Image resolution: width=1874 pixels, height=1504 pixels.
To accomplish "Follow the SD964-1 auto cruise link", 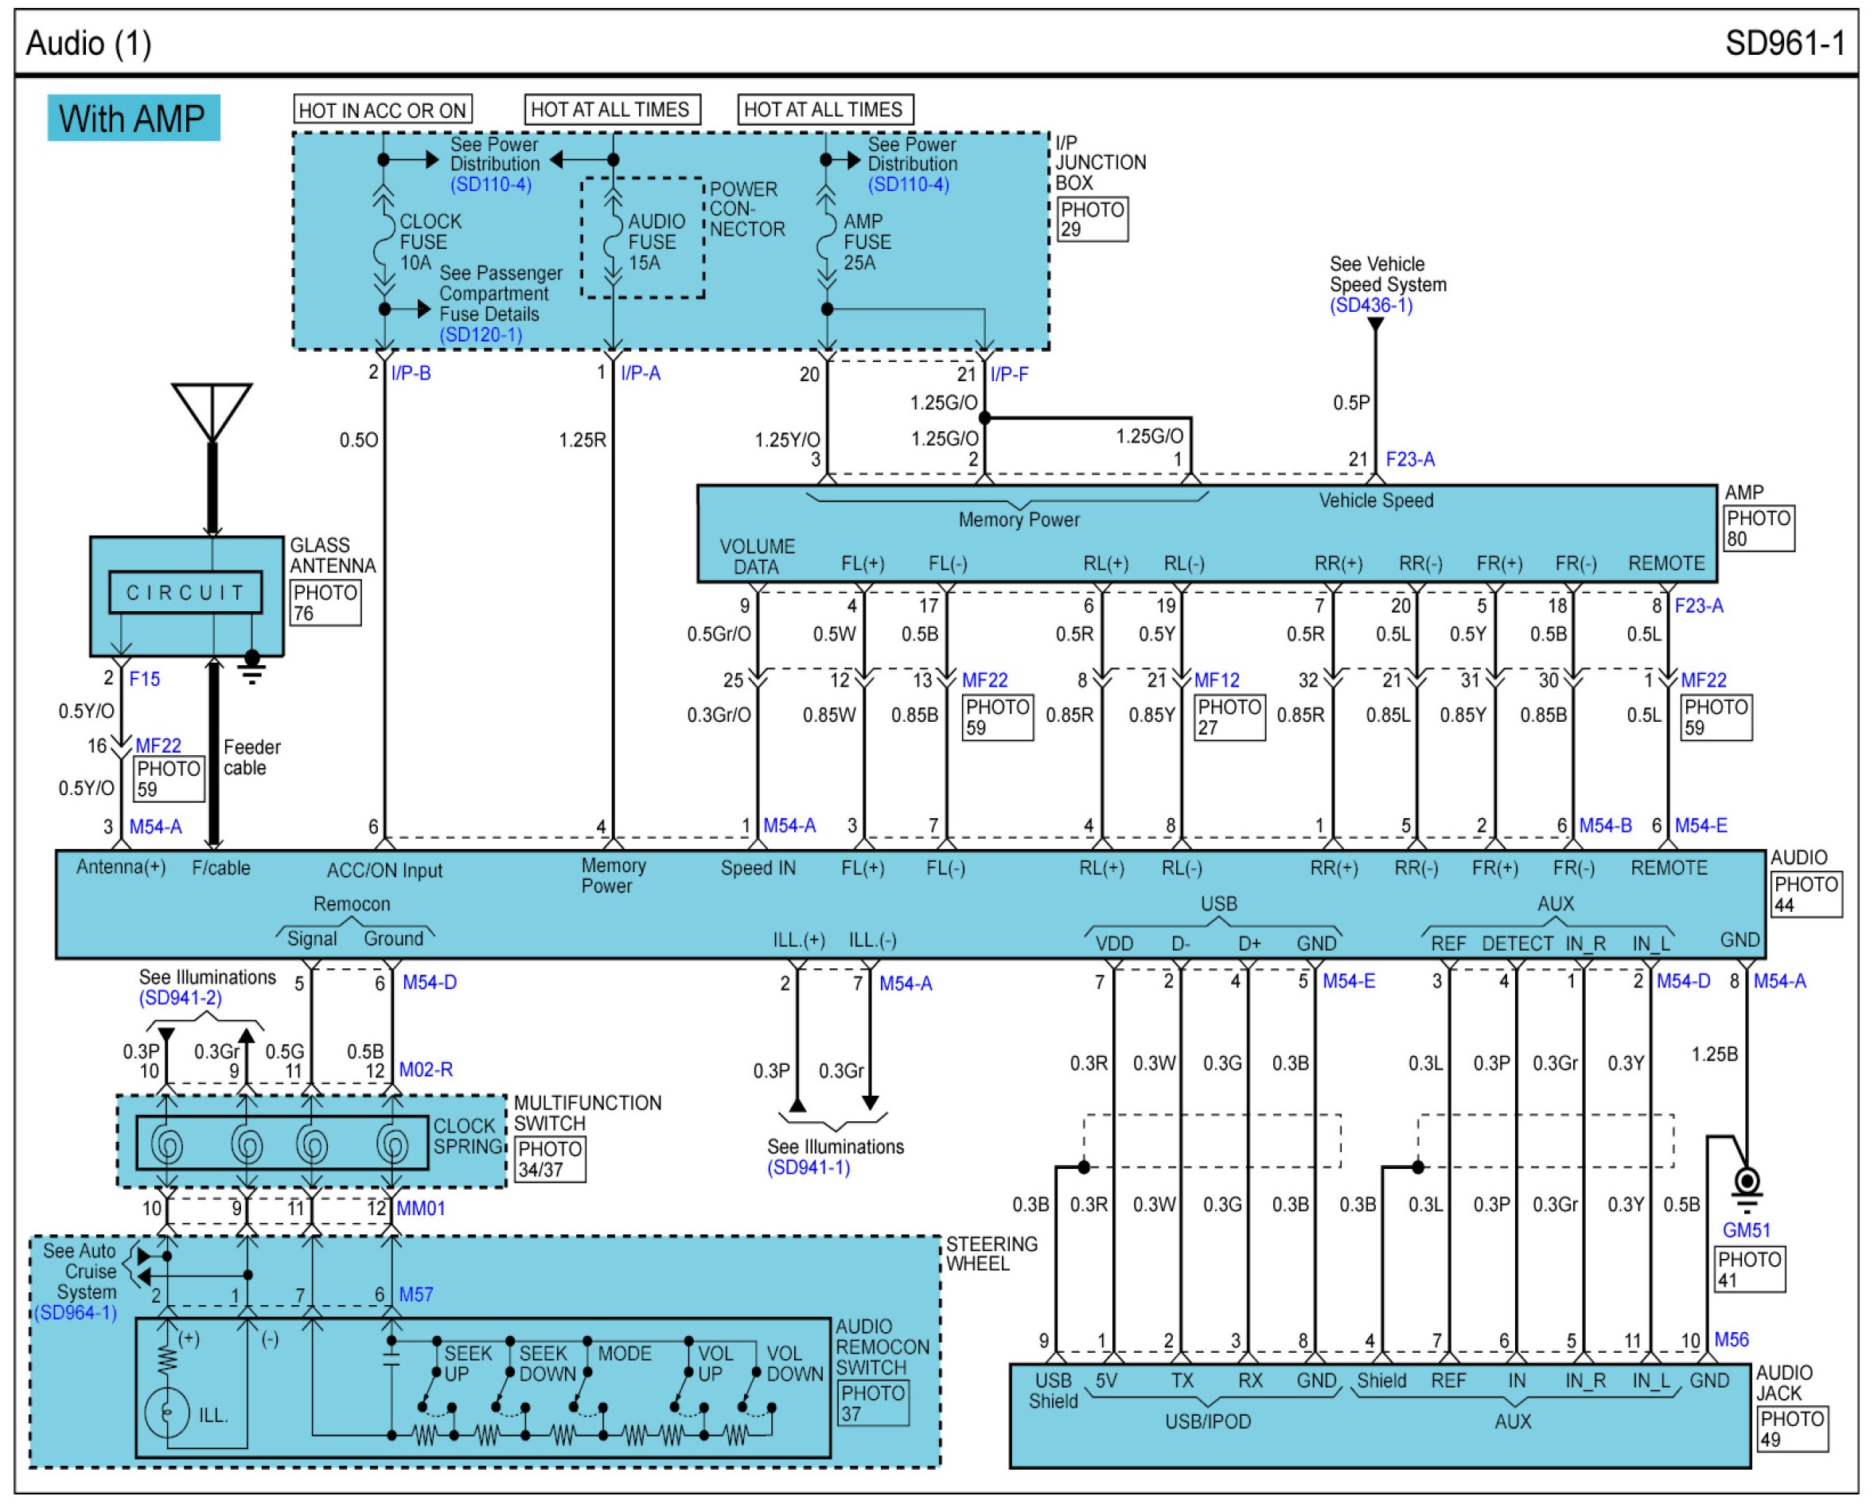I will pos(76,1313).
